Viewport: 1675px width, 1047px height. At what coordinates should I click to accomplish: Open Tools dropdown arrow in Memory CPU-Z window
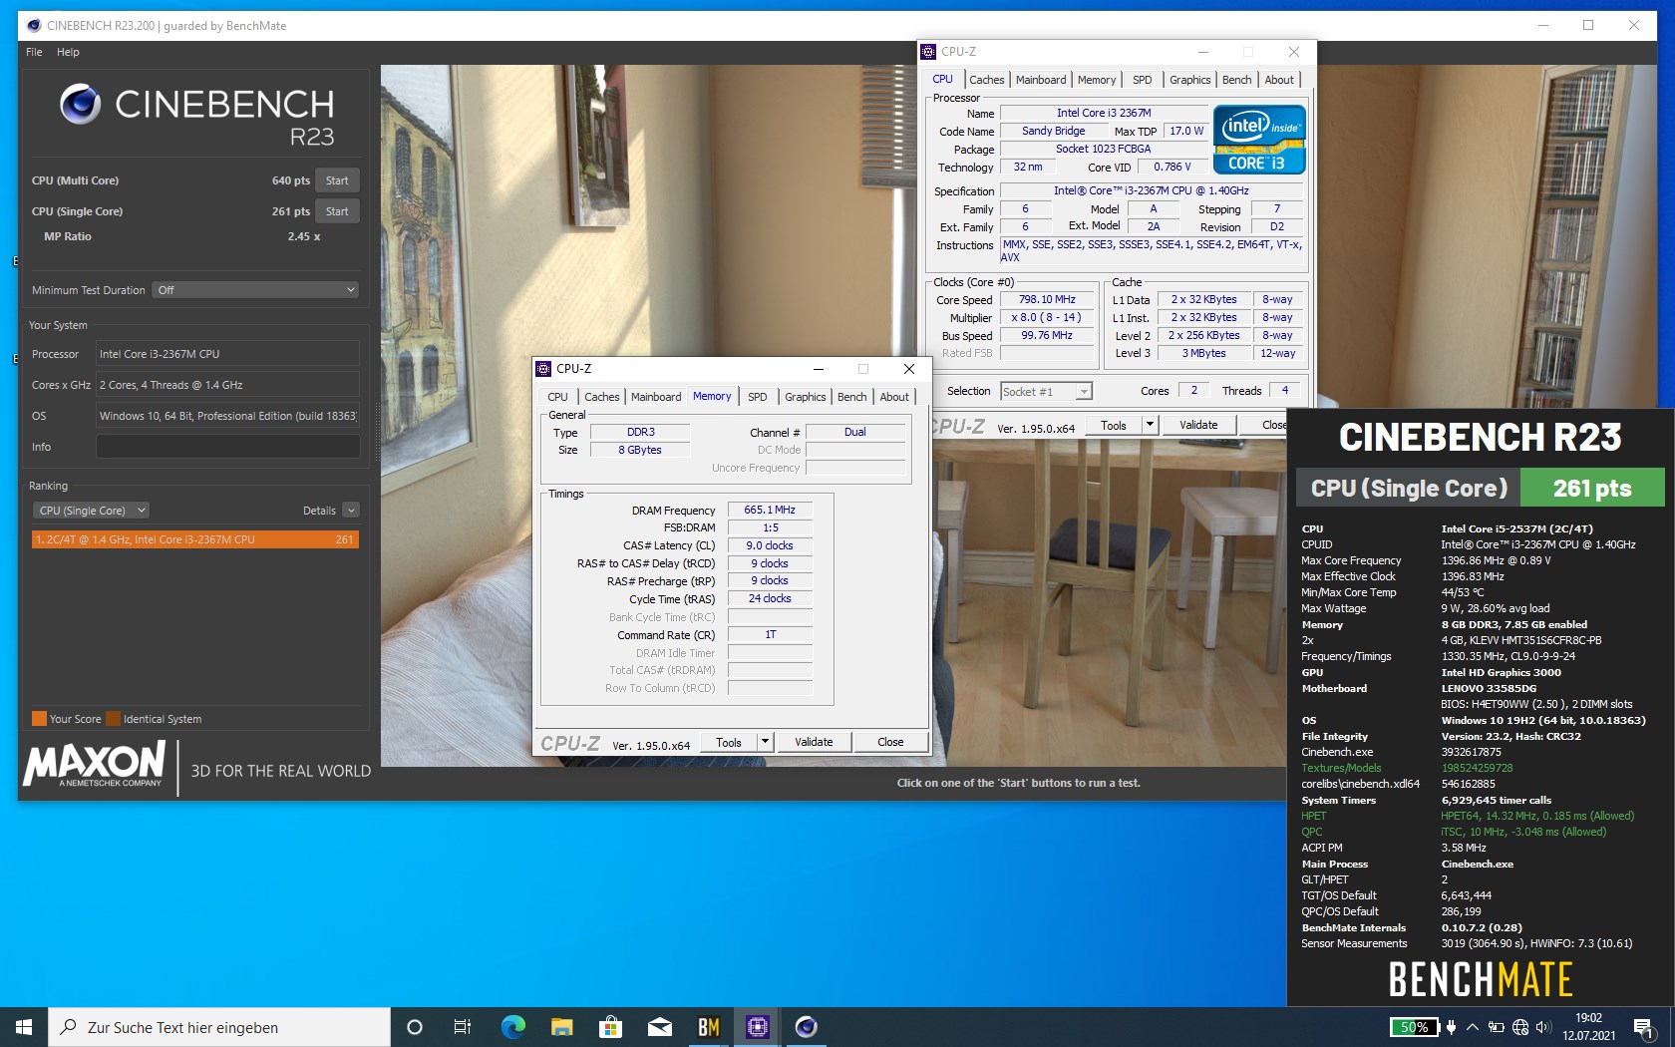click(765, 743)
